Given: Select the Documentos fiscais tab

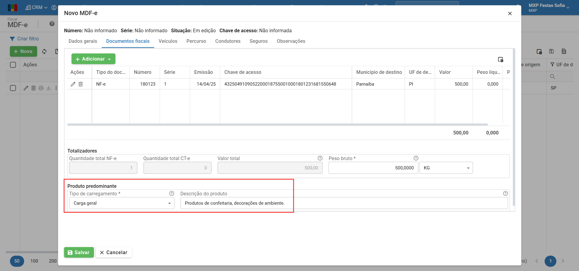Looking at the screenshot, I should (x=128, y=41).
